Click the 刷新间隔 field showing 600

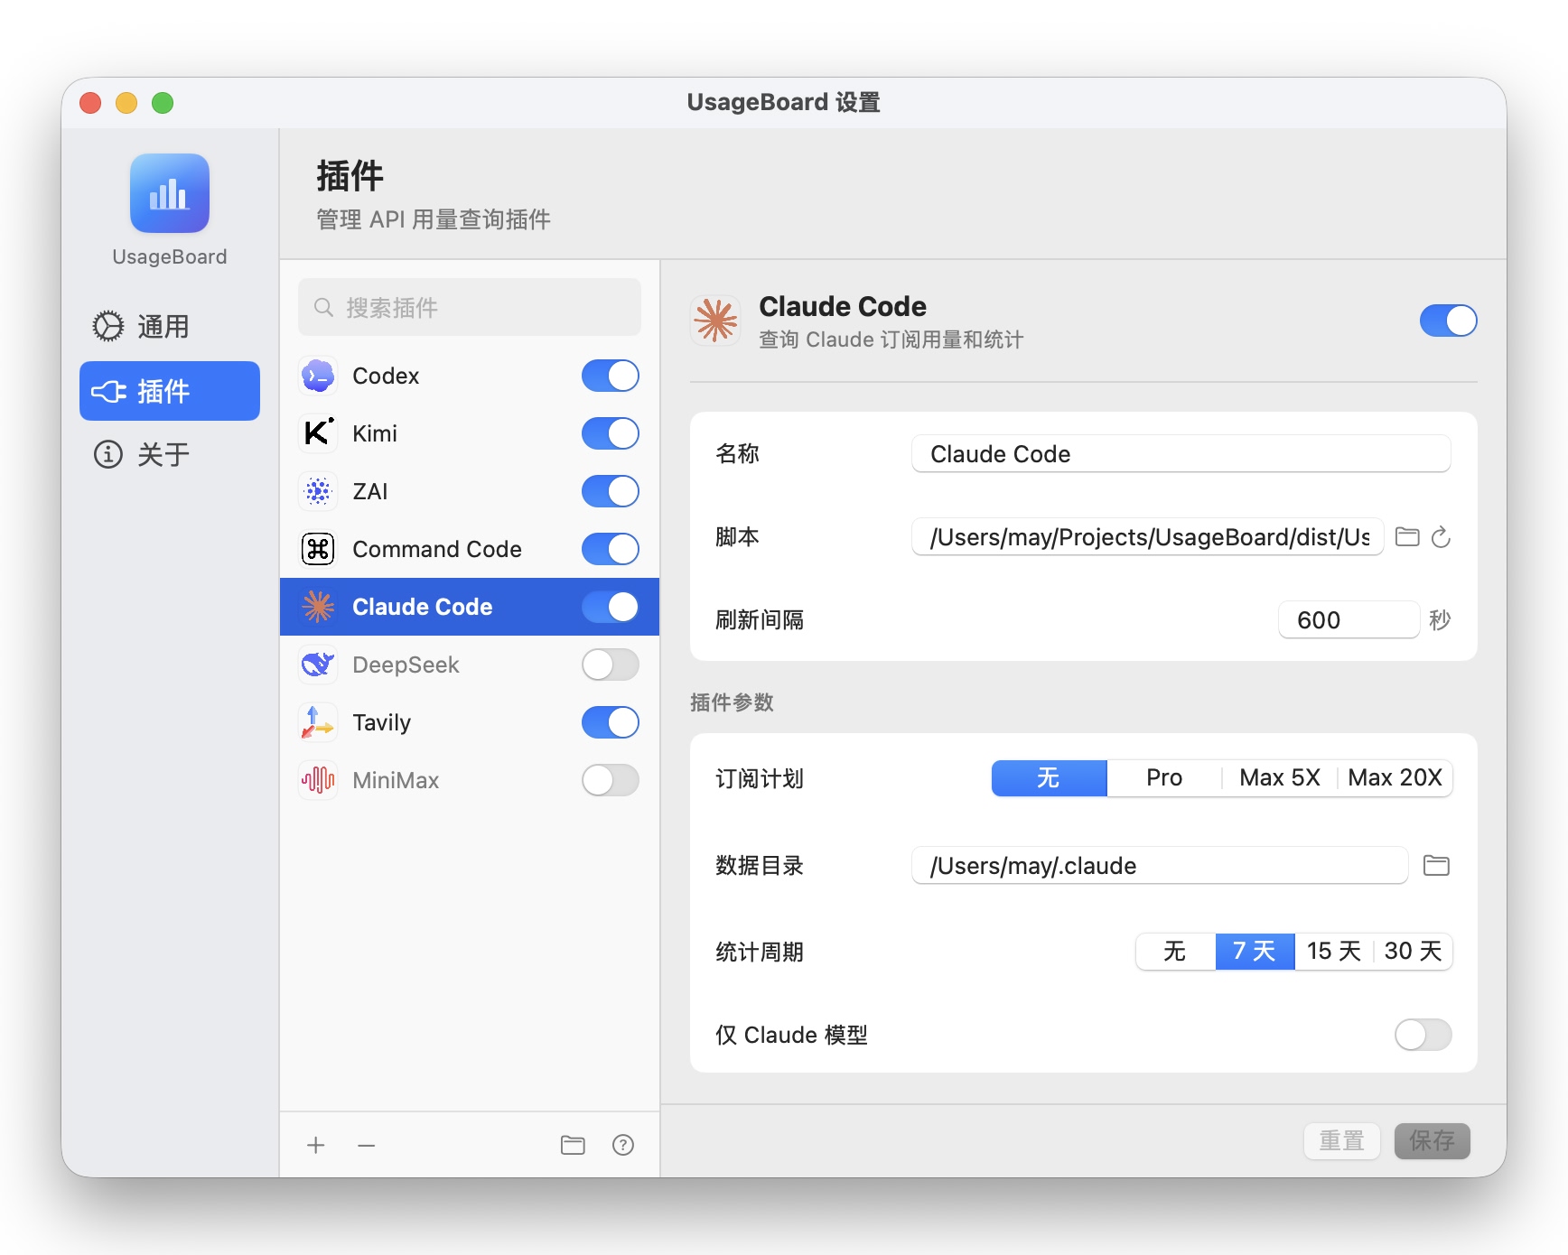click(1349, 620)
